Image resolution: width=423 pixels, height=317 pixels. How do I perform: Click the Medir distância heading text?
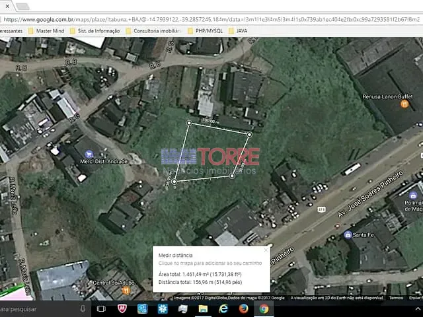(x=175, y=256)
